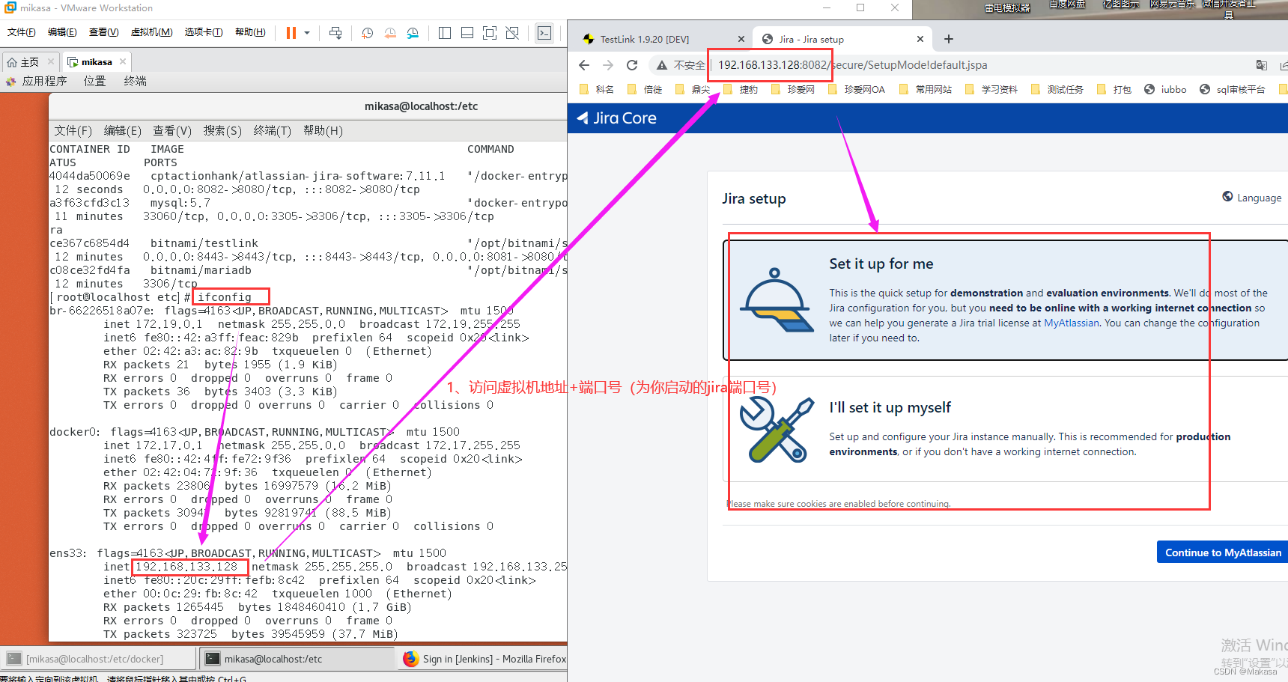Select the Jira setup browser tab
Screen dimensions: 1288x682
click(x=812, y=39)
